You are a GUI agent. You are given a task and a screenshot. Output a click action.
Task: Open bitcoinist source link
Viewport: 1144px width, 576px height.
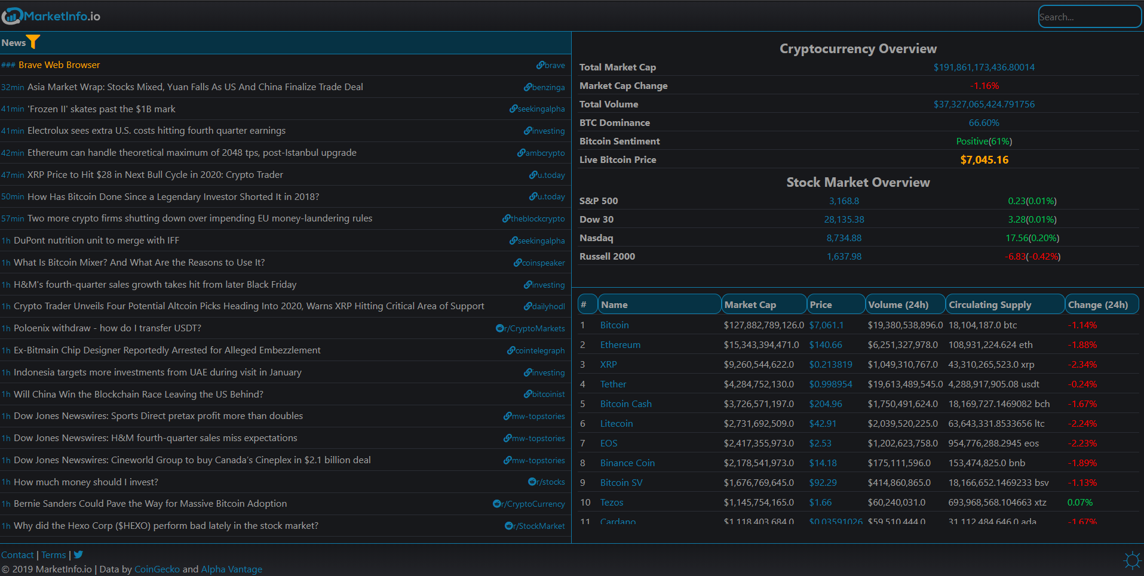[x=544, y=394]
